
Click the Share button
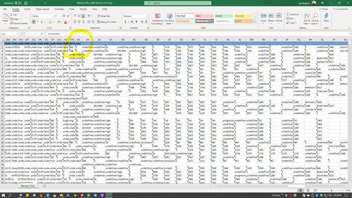click(x=323, y=9)
